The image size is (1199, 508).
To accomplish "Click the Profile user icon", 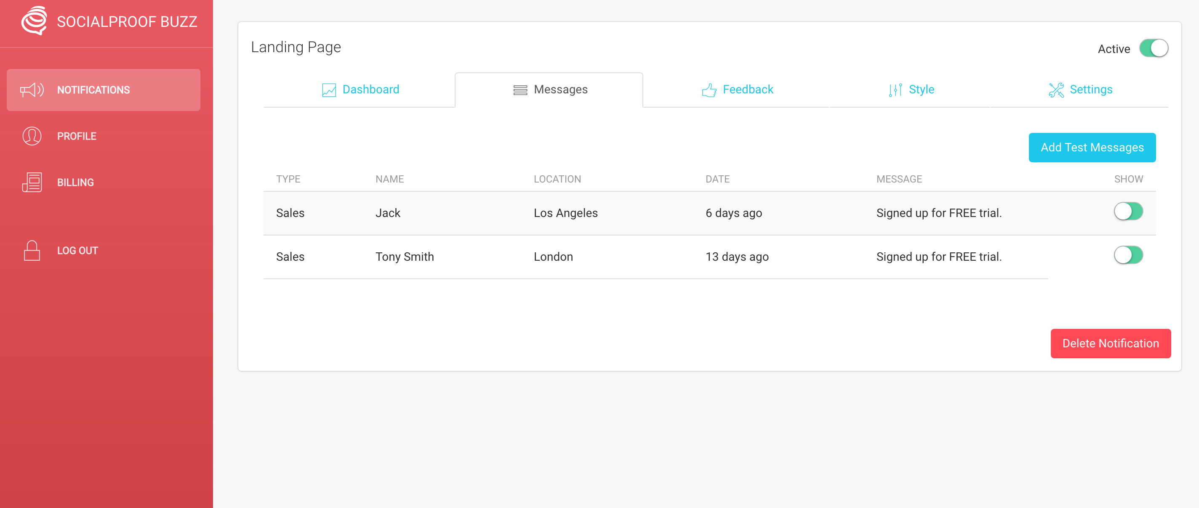I will pos(32,136).
